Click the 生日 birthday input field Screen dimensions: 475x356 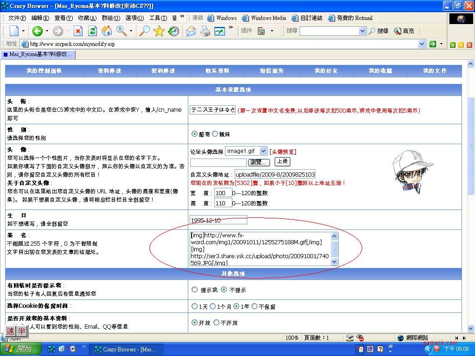(218, 220)
